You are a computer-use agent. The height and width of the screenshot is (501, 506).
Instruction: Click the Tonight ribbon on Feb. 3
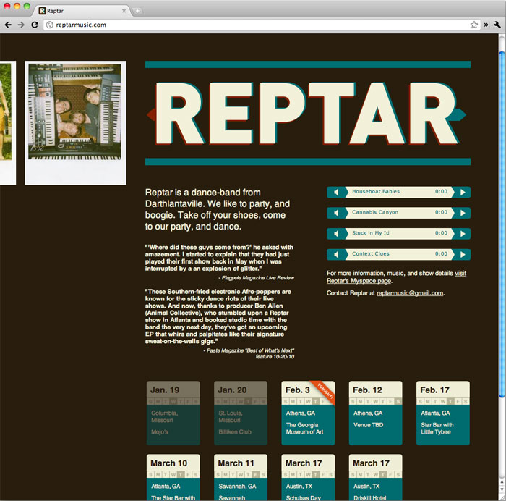325,391
